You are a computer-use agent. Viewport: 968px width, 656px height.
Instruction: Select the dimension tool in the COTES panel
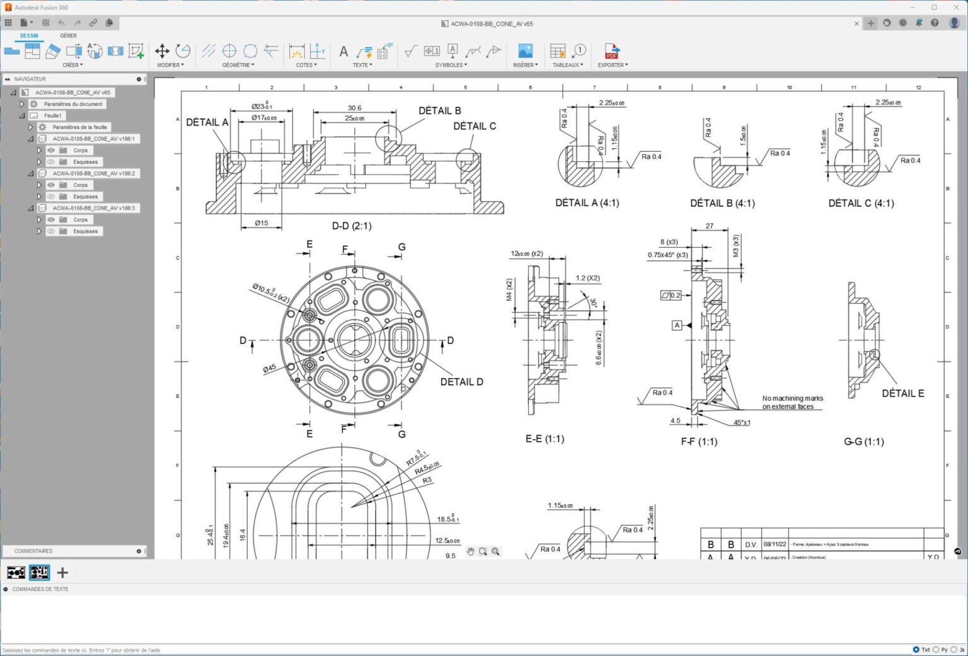coord(296,52)
